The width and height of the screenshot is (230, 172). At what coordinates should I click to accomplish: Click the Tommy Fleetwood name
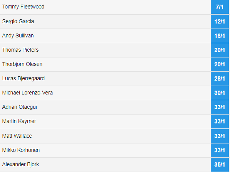(23, 7)
